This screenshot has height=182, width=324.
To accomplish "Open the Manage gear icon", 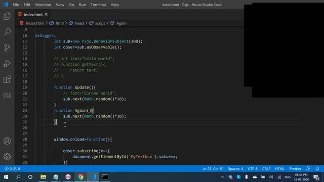I will pyautogui.click(x=7, y=157).
